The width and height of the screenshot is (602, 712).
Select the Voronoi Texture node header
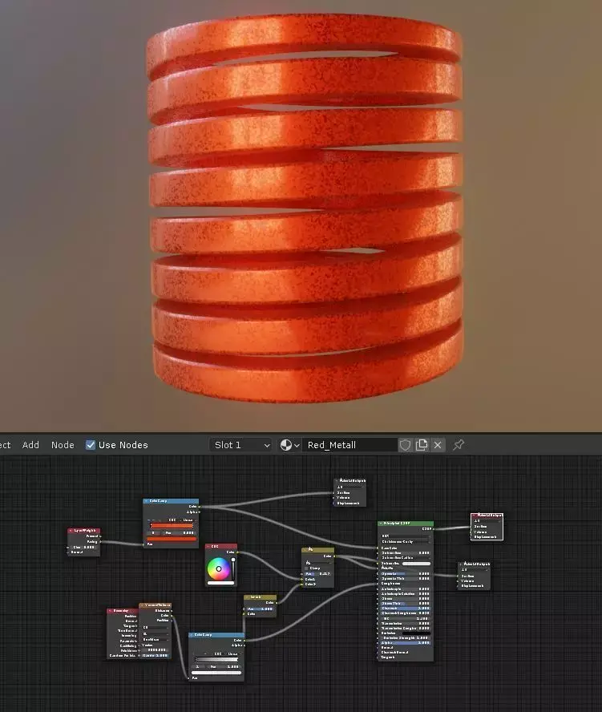point(155,605)
